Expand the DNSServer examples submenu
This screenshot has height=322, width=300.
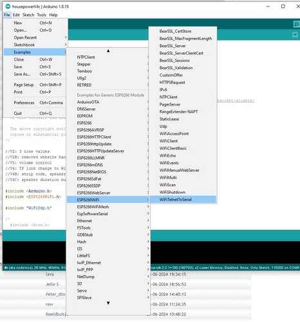pyautogui.click(x=108, y=109)
